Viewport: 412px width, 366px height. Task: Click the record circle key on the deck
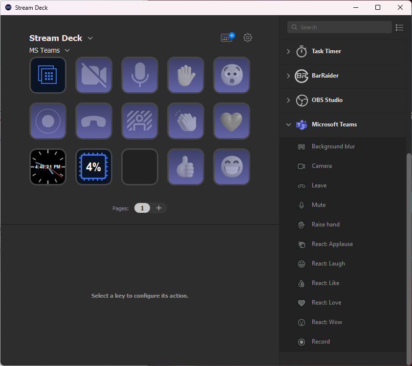tap(48, 121)
